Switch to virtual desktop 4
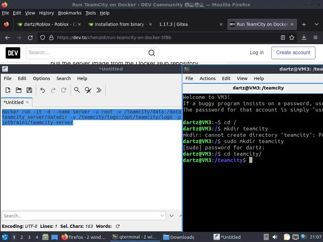The height and width of the screenshot is (242, 323). tap(37, 237)
